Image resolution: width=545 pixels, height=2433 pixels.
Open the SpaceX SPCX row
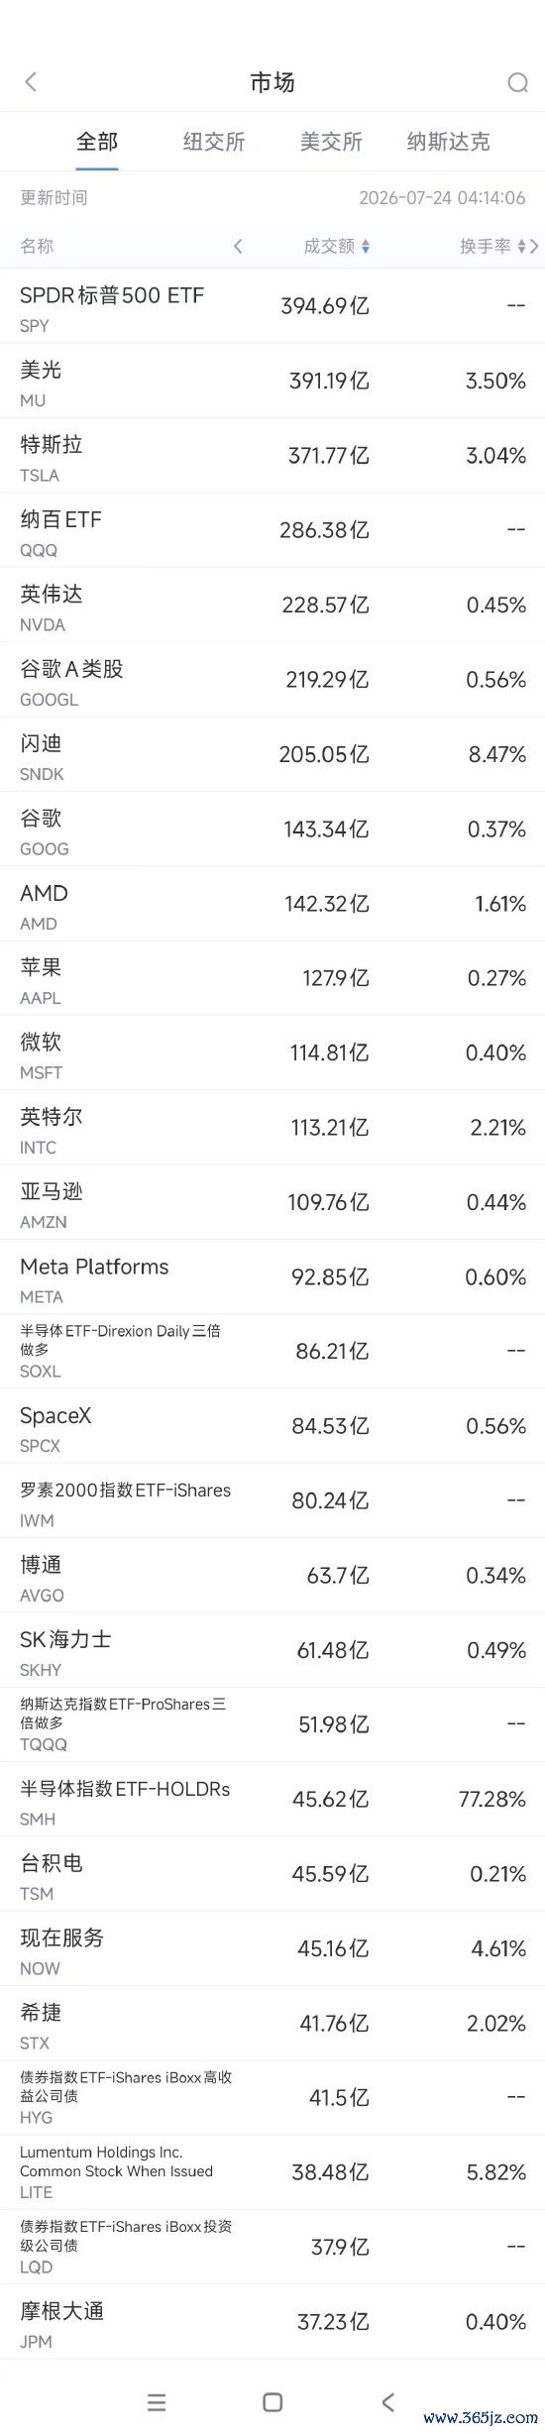(x=272, y=1427)
